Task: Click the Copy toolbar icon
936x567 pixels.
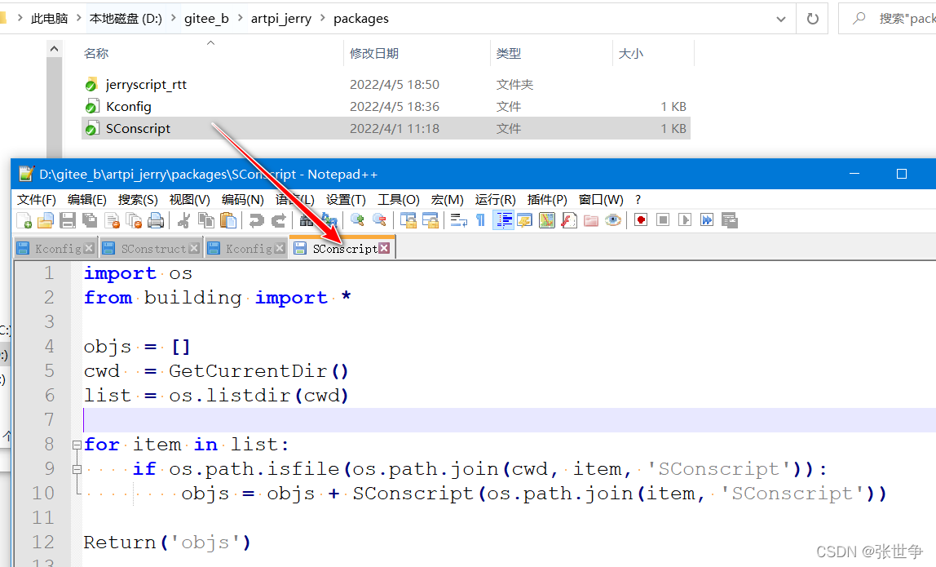Action: click(x=206, y=220)
